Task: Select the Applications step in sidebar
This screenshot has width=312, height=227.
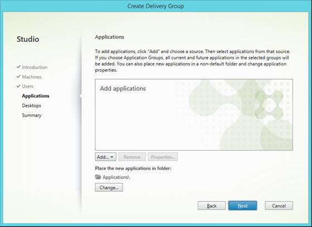Action: (x=36, y=96)
